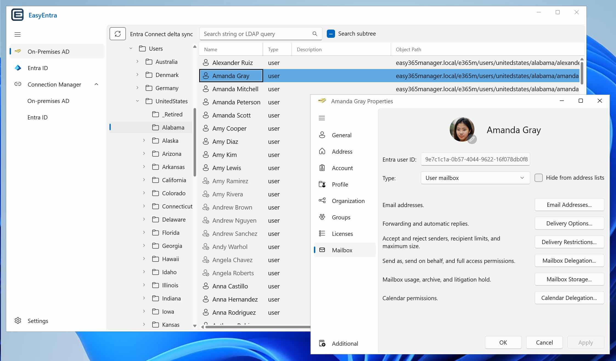
Task: Click the Account badge icon
Action: (x=322, y=168)
